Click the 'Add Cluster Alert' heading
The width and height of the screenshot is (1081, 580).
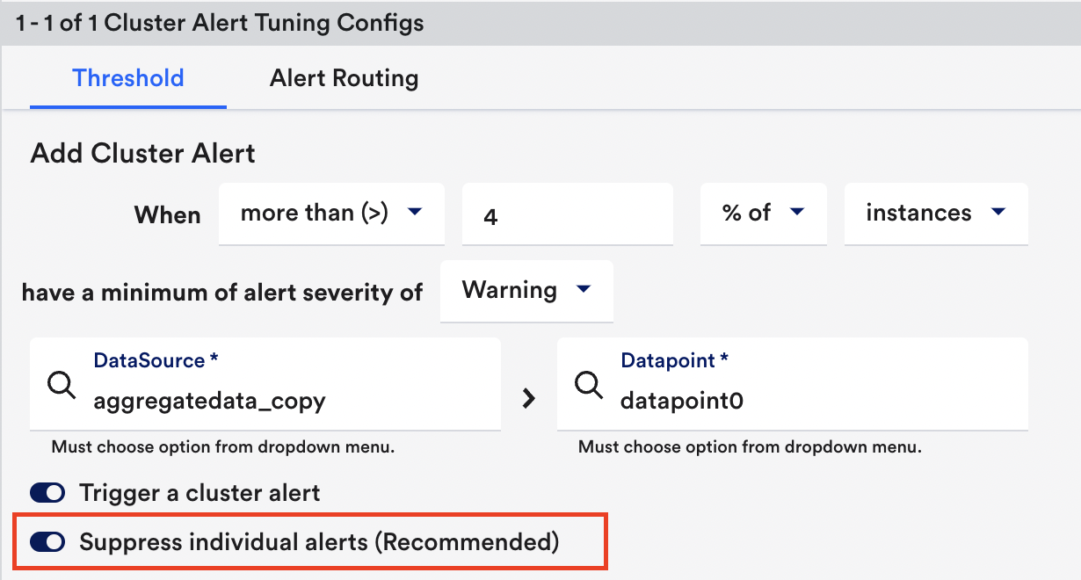(x=142, y=154)
